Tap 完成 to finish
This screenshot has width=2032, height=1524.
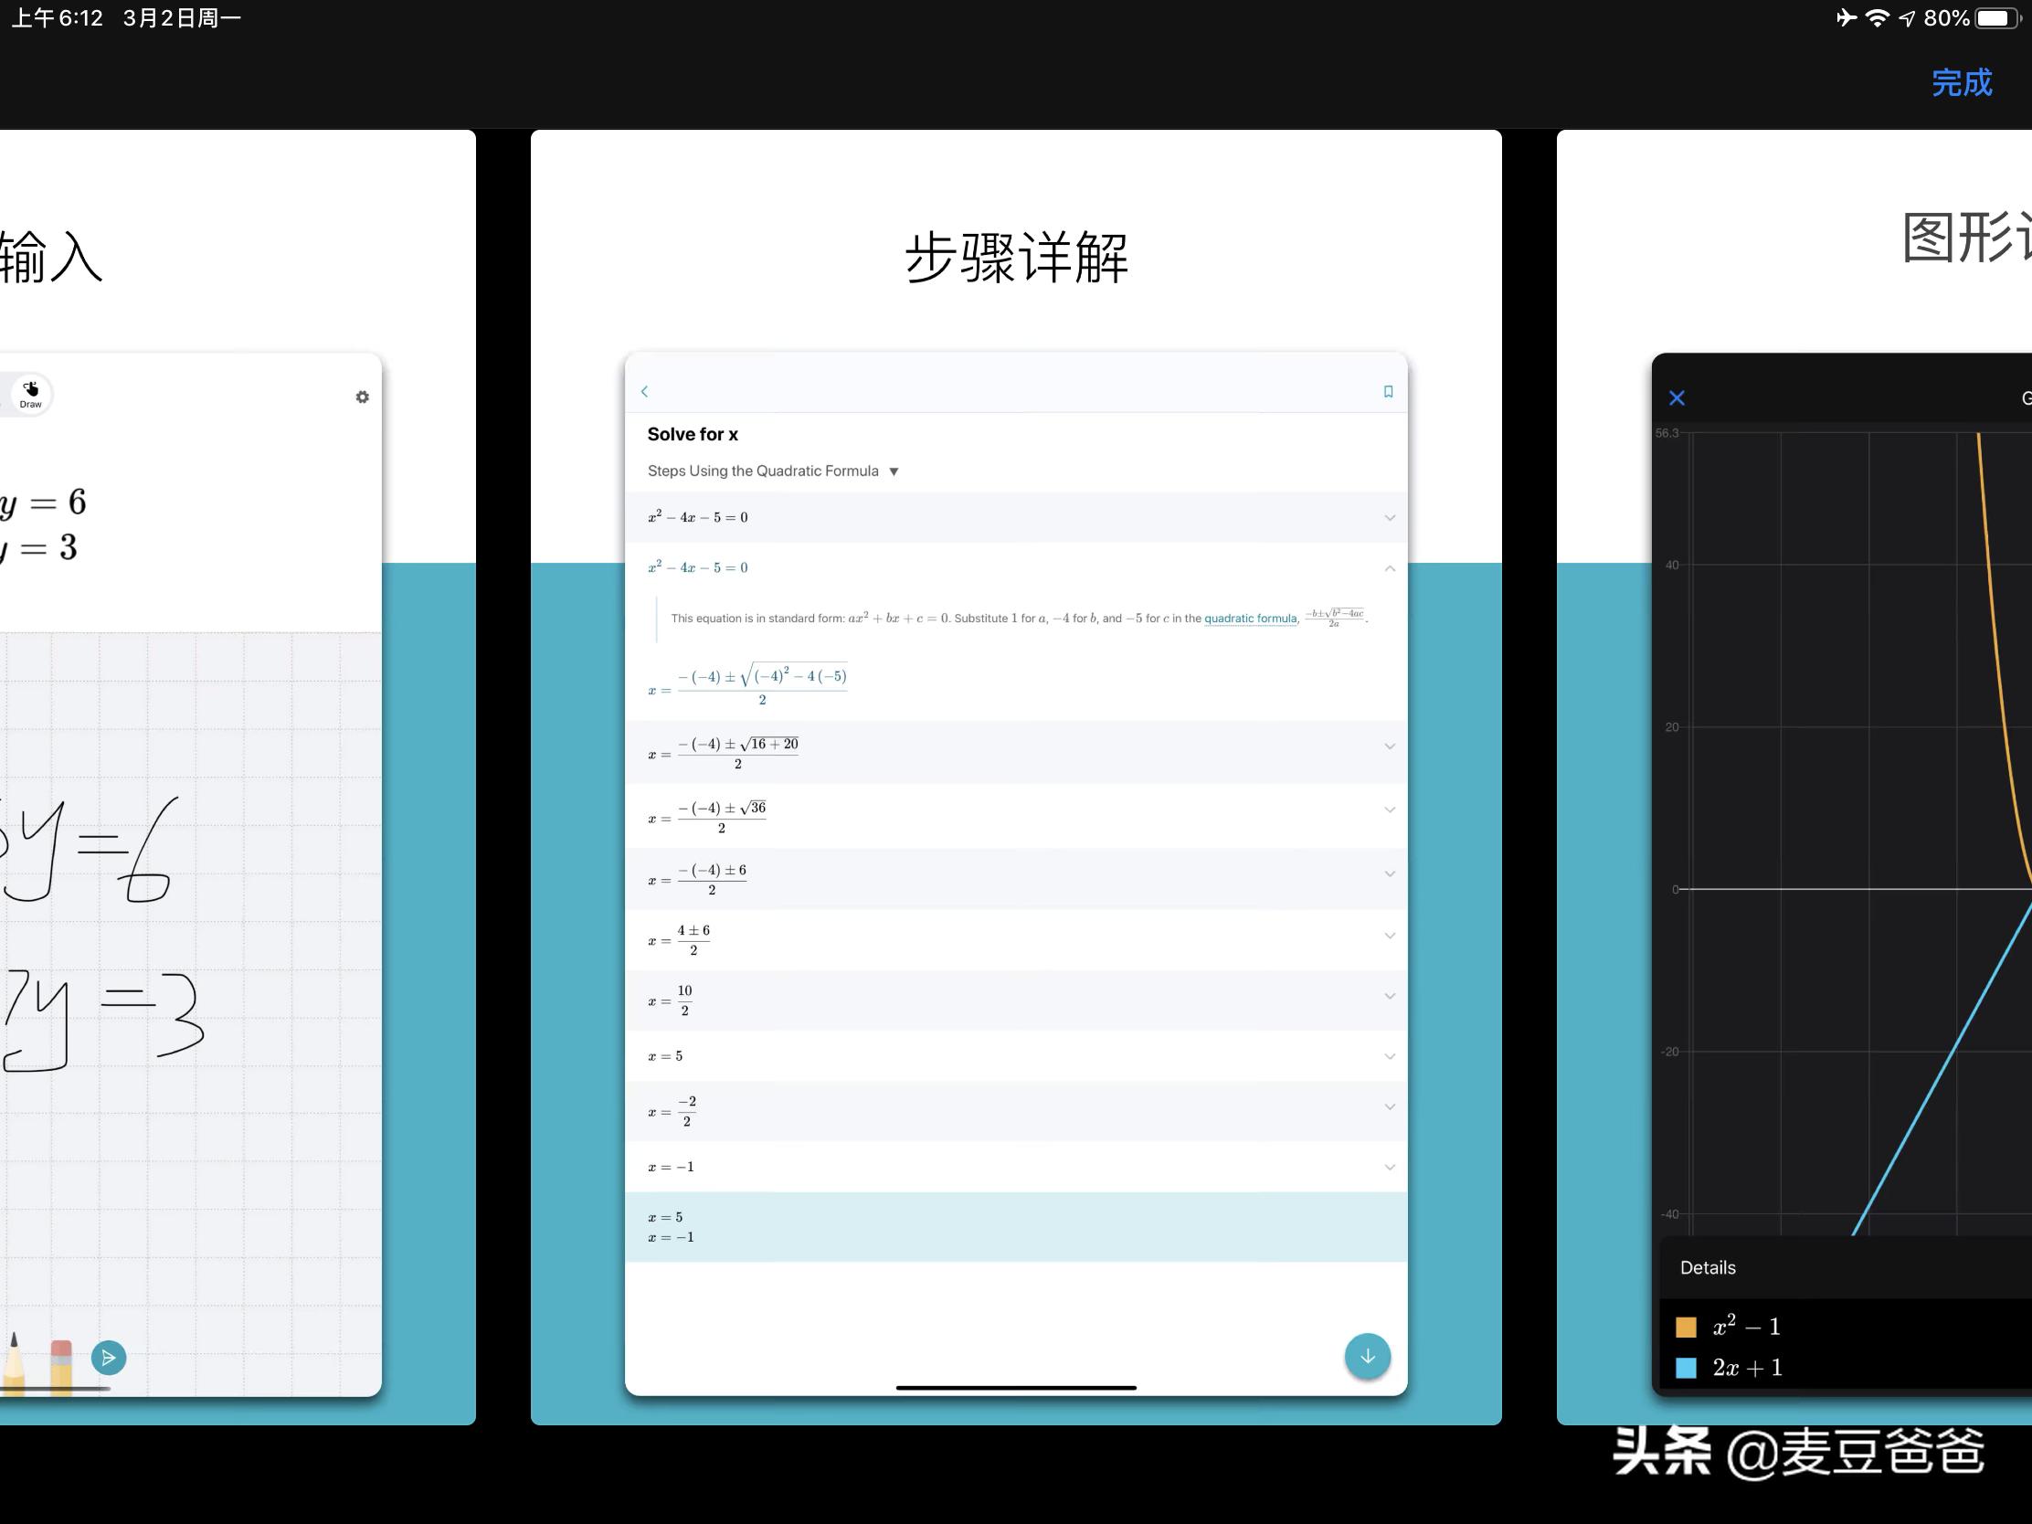pos(1962,82)
